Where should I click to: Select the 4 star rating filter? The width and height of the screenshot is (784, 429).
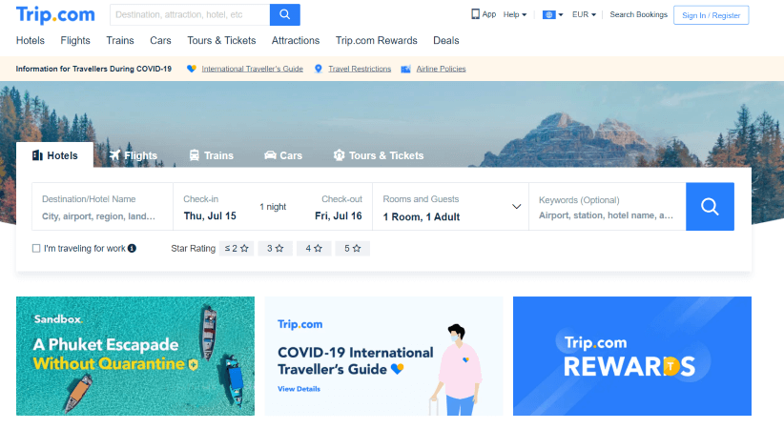[313, 249]
